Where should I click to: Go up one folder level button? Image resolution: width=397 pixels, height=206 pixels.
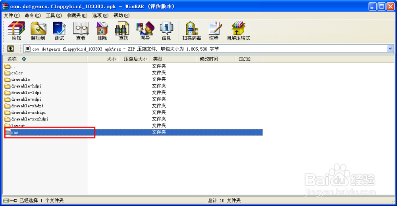pyautogui.click(x=10, y=49)
